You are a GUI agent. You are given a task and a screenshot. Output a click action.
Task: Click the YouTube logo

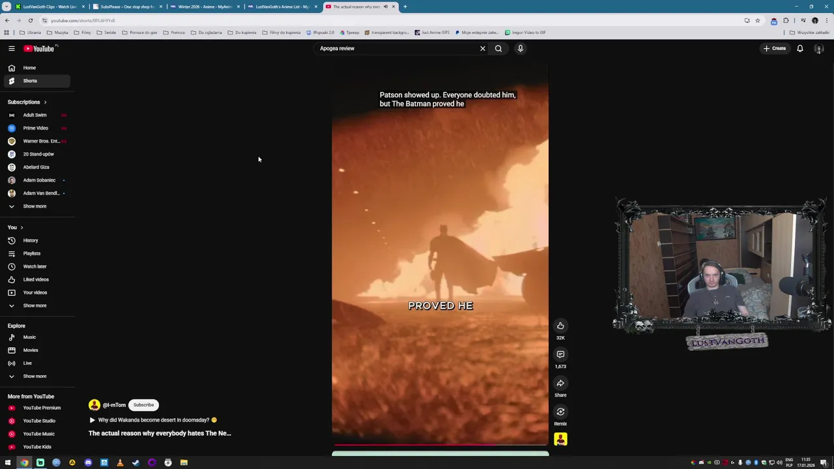tap(39, 48)
